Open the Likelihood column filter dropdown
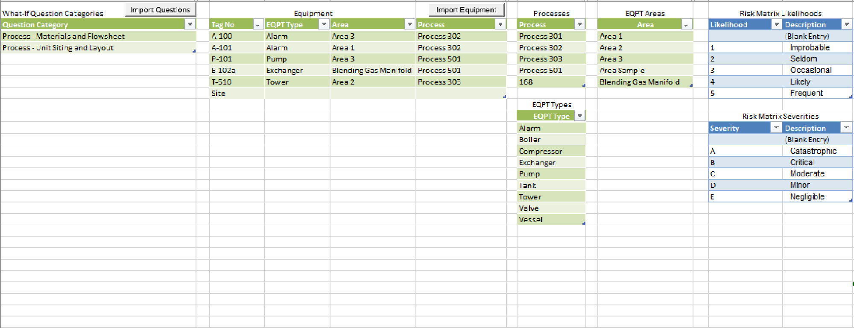 [777, 24]
